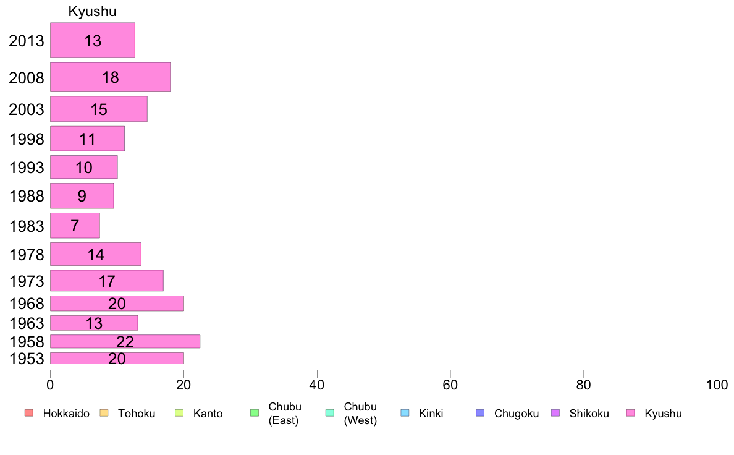The height and width of the screenshot is (455, 734).
Task: Click the 100 tick label on x-axis
Action: click(x=717, y=385)
